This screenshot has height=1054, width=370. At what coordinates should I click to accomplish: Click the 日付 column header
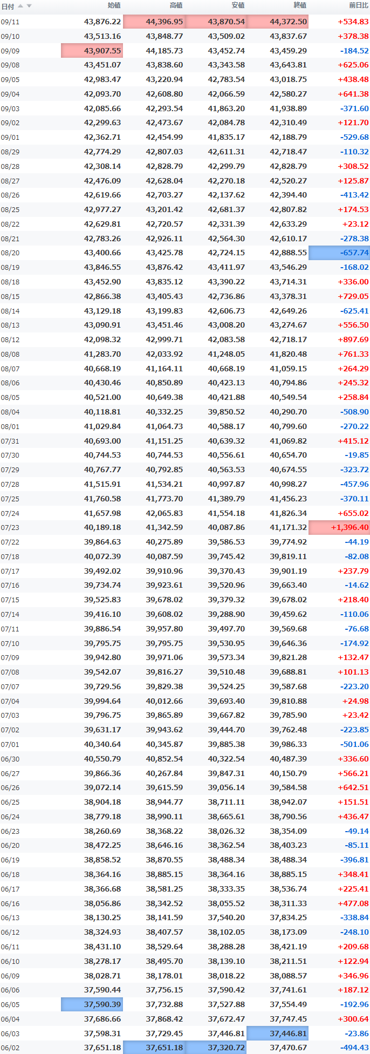tap(8, 6)
